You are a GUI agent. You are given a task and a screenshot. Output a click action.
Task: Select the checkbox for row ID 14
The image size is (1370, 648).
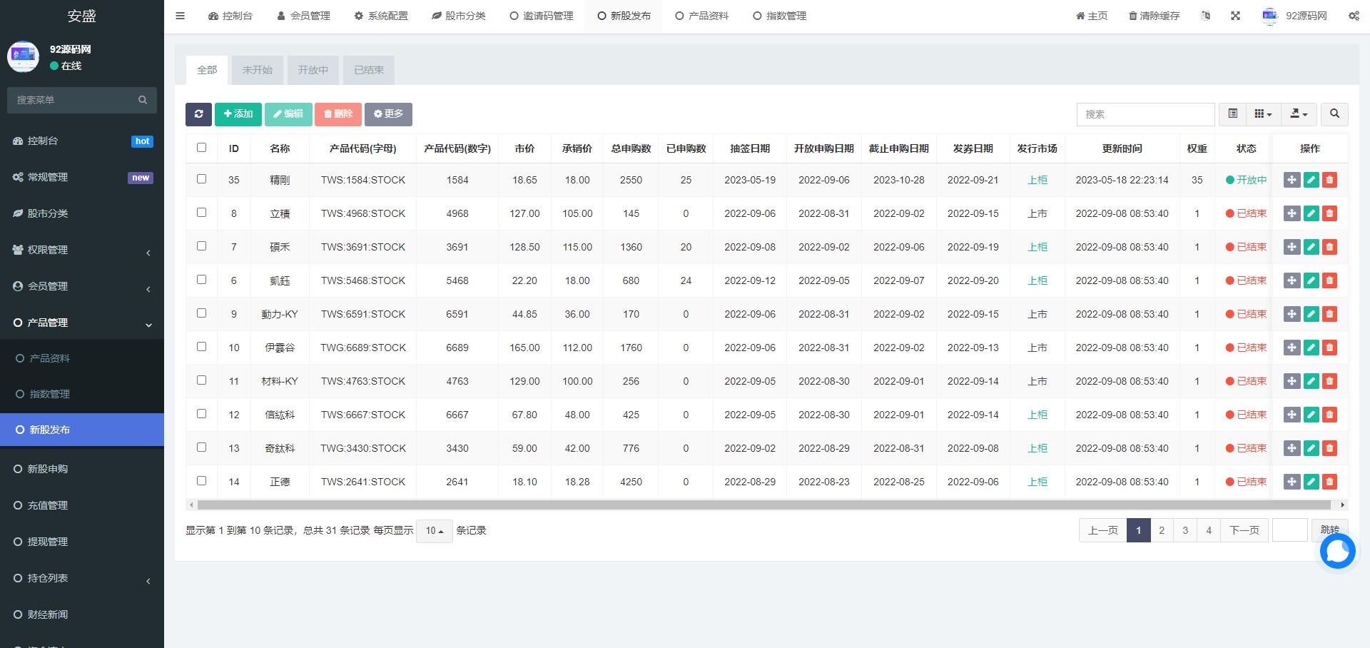[201, 481]
